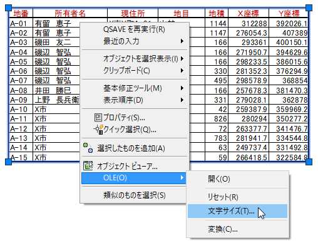Viewport: 318px width, 243px height.
Task: Choose QSAVE を再実行(R)
Action: 134,29
